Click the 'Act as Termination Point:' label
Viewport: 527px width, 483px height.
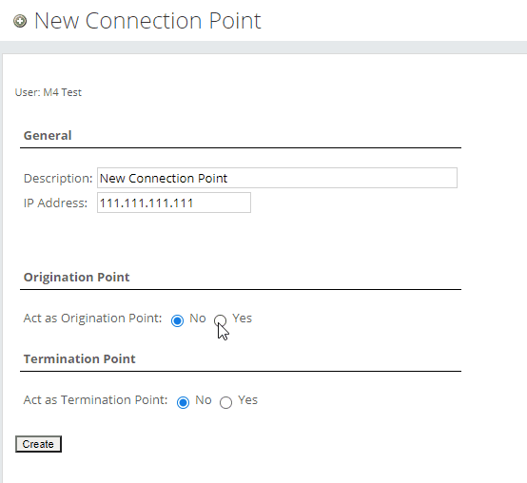tap(95, 399)
